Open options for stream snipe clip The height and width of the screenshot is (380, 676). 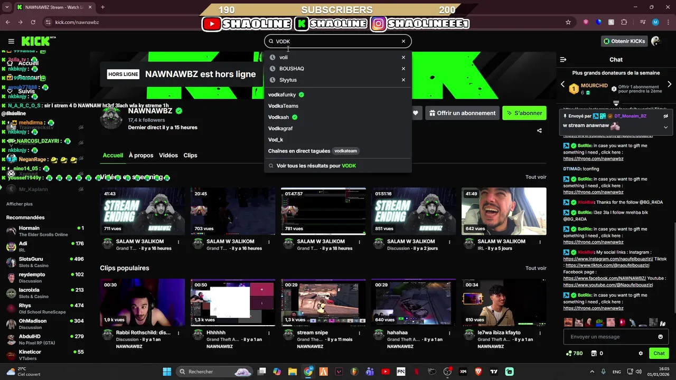359,333
